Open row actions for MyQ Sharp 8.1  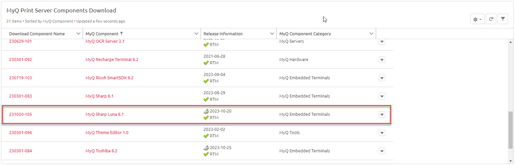pos(382,96)
